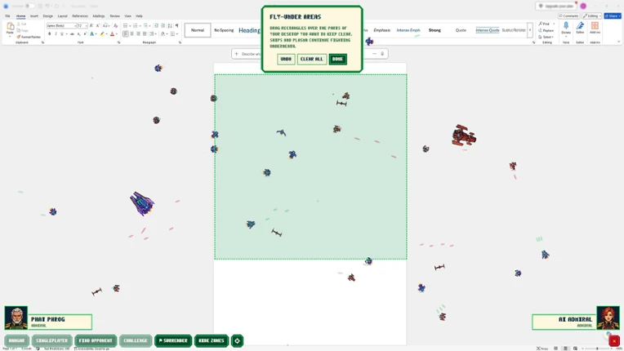Click the Justify icon
Image resolution: width=624 pixels, height=351 pixels.
click(145, 34)
